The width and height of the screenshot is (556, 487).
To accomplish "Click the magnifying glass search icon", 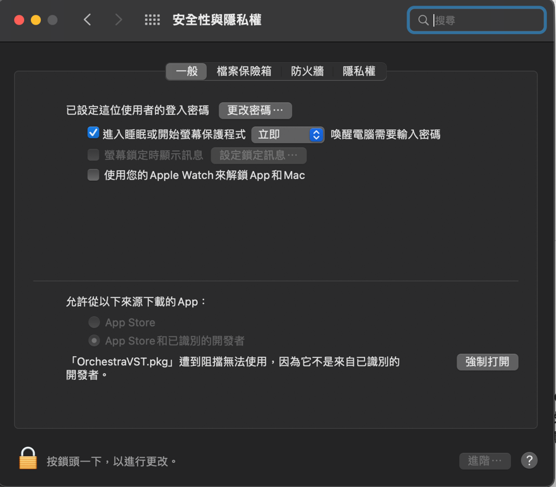I will pyautogui.click(x=423, y=20).
